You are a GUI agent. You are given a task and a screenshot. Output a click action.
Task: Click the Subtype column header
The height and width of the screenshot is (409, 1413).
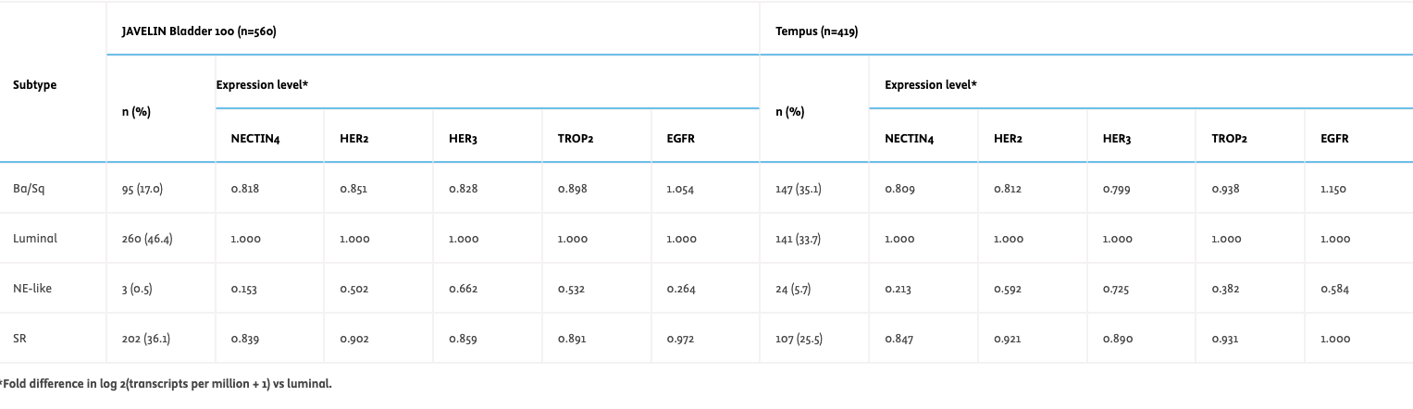tap(35, 84)
